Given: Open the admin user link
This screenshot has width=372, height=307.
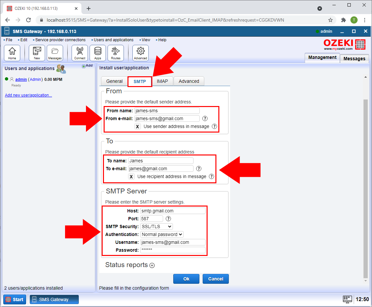Looking at the screenshot, I should point(21,79).
